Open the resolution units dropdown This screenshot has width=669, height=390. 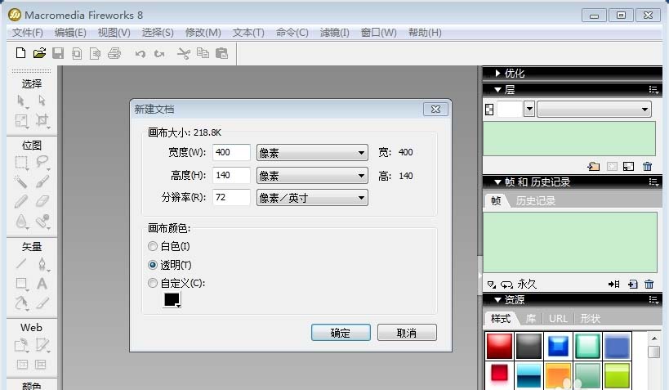[312, 198]
